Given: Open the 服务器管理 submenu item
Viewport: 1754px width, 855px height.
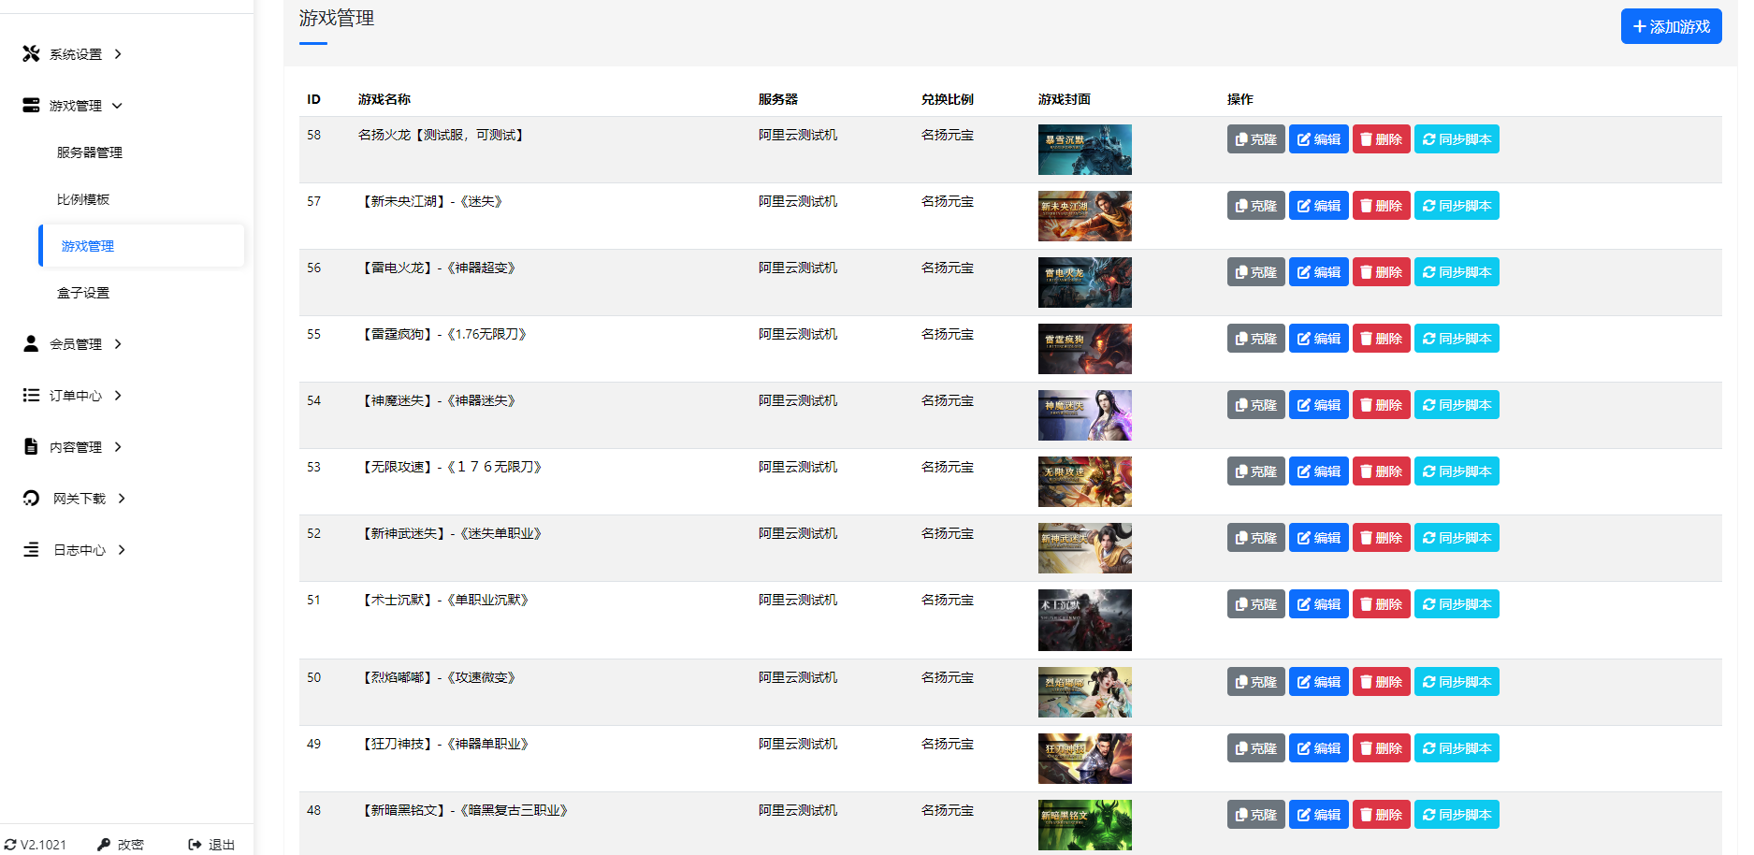Looking at the screenshot, I should (x=90, y=152).
